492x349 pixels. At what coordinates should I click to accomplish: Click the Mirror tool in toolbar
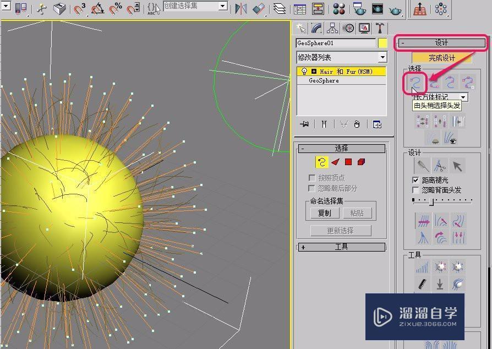click(241, 9)
